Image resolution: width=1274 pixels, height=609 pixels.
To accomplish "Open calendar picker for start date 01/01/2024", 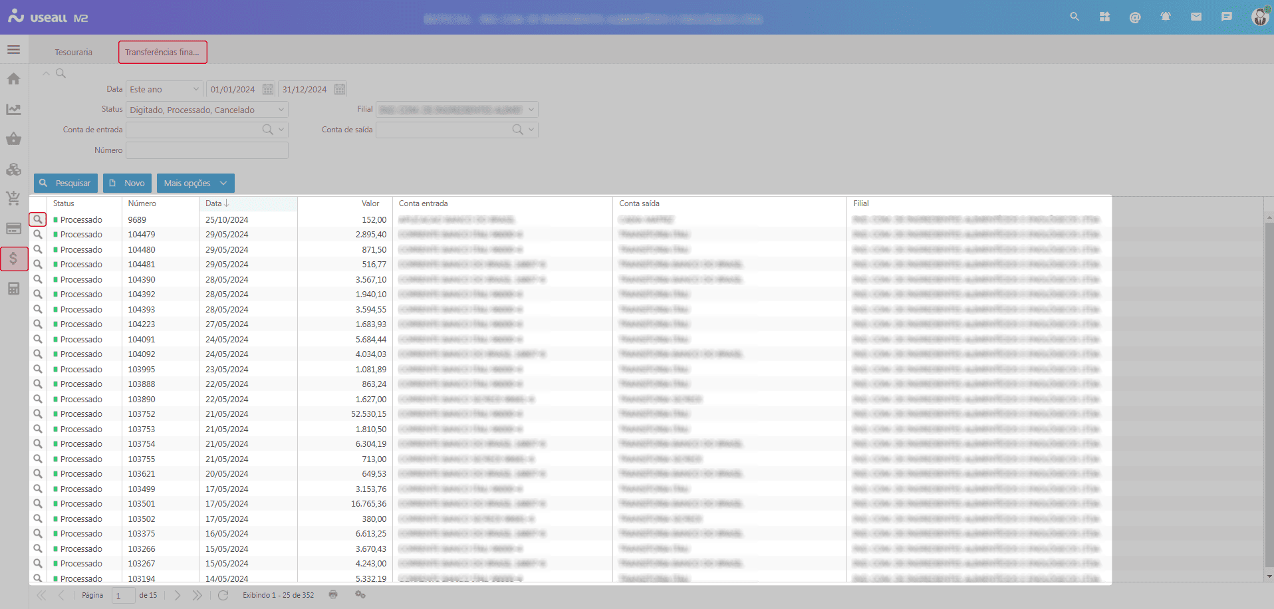I will click(x=268, y=89).
